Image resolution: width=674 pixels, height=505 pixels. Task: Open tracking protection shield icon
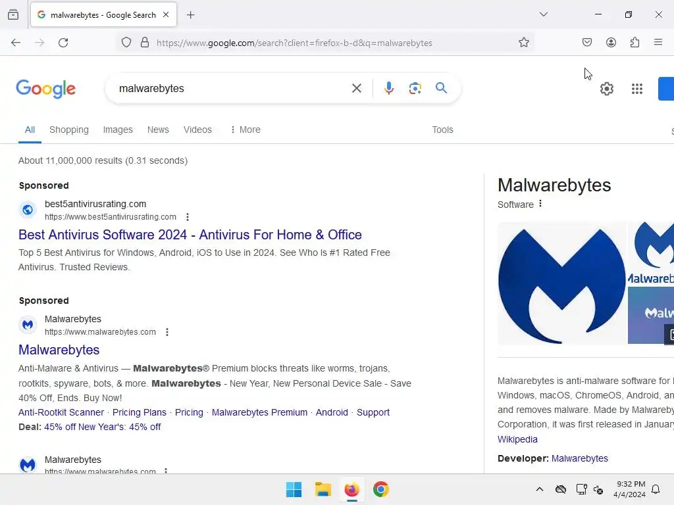pyautogui.click(x=126, y=43)
